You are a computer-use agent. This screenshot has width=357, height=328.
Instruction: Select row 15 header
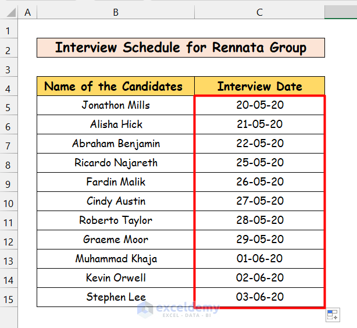click(x=9, y=300)
